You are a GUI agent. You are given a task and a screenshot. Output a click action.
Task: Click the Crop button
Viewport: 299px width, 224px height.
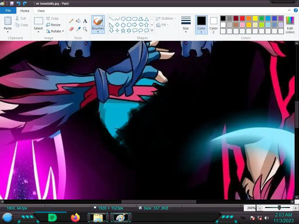52,18
